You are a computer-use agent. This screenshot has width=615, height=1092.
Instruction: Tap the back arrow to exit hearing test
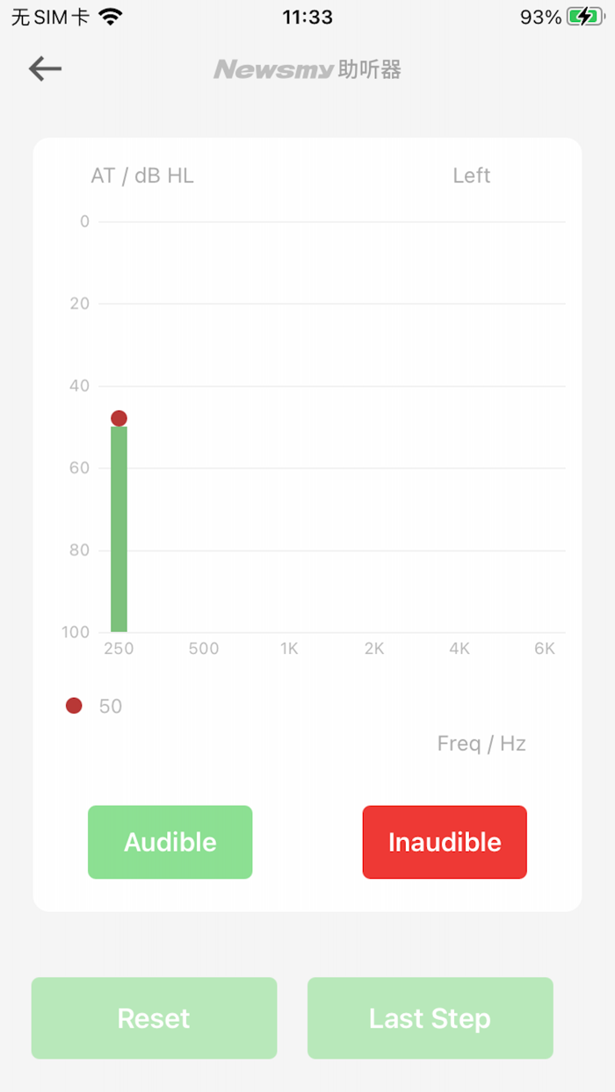pos(44,68)
